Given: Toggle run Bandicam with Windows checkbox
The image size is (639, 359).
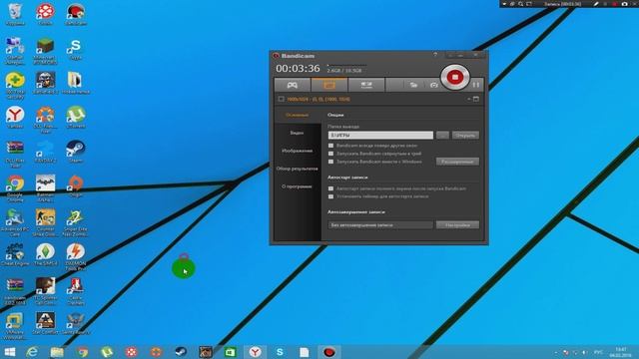Looking at the screenshot, I should 330,162.
